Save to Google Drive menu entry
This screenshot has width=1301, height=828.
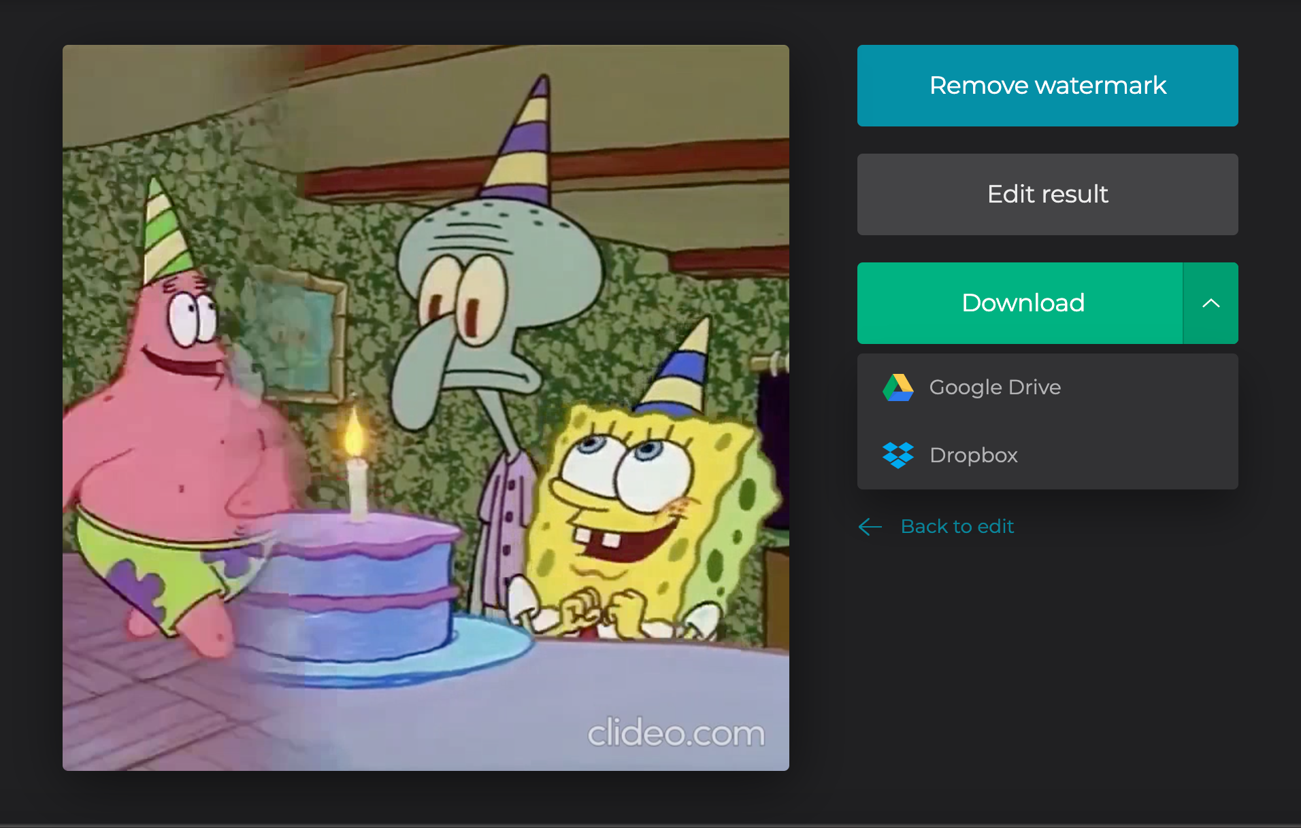[x=1047, y=387]
